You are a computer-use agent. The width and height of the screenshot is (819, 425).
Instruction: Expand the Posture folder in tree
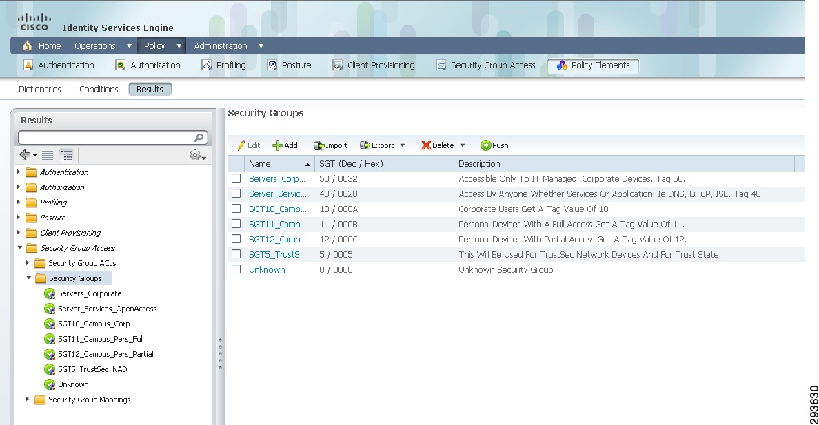point(19,217)
